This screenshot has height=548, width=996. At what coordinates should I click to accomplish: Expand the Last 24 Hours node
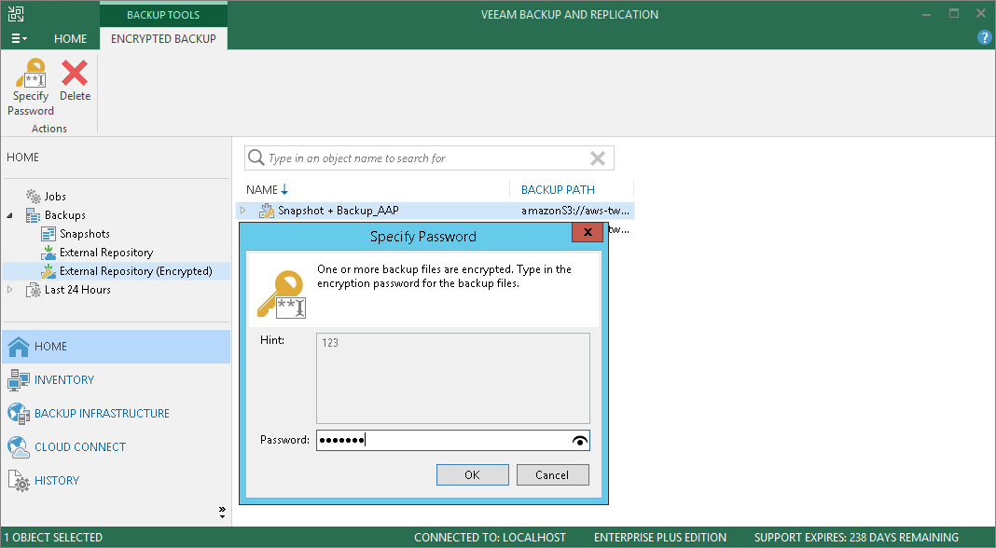coord(10,290)
